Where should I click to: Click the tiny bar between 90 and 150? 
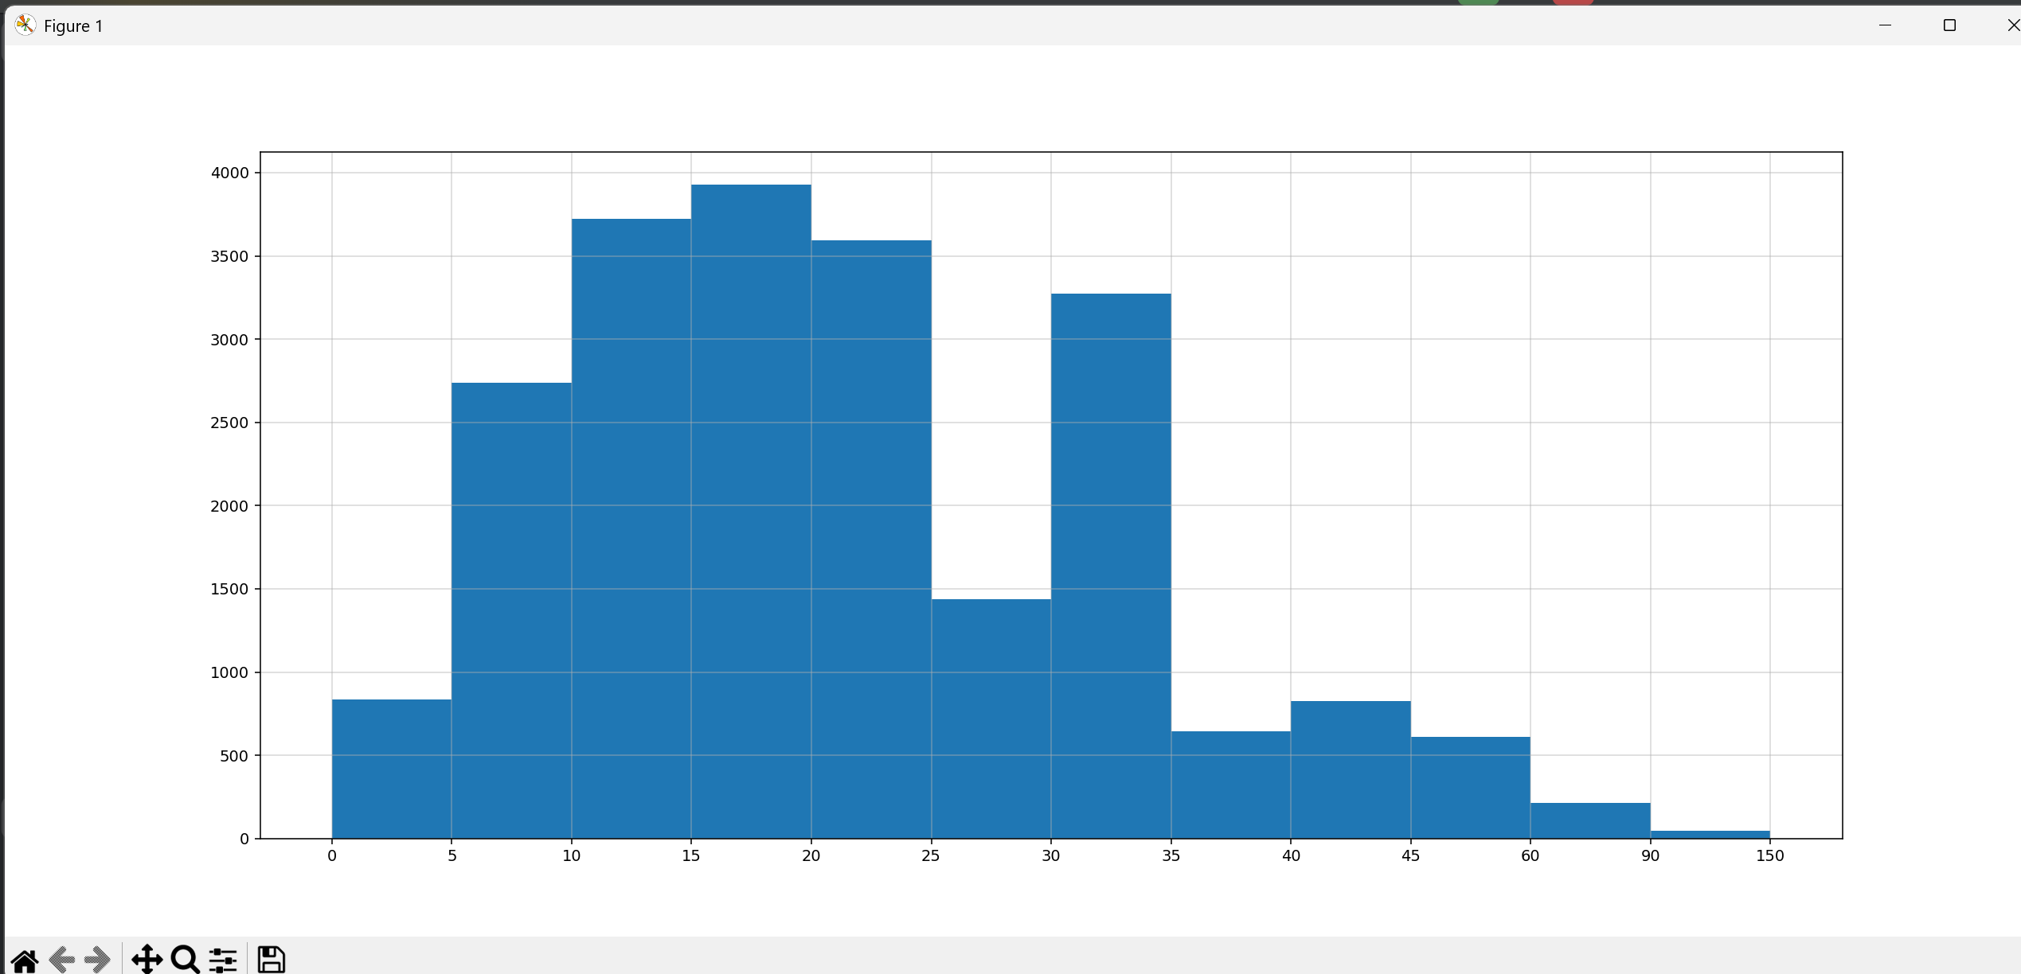coord(1710,835)
